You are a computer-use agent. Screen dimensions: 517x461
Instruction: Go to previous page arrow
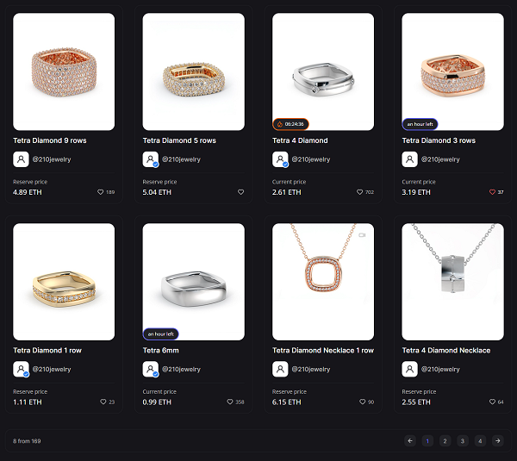click(x=410, y=441)
